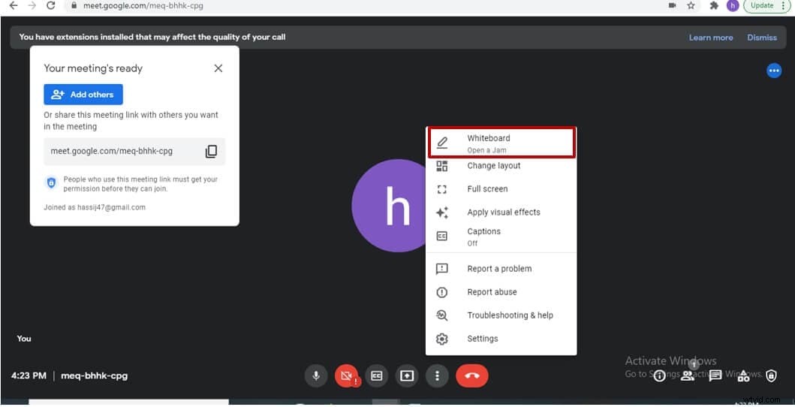Select the meet.google.com/meq-bhhk-cpg link text in the dialog
The width and height of the screenshot is (795, 407).
[x=112, y=151]
